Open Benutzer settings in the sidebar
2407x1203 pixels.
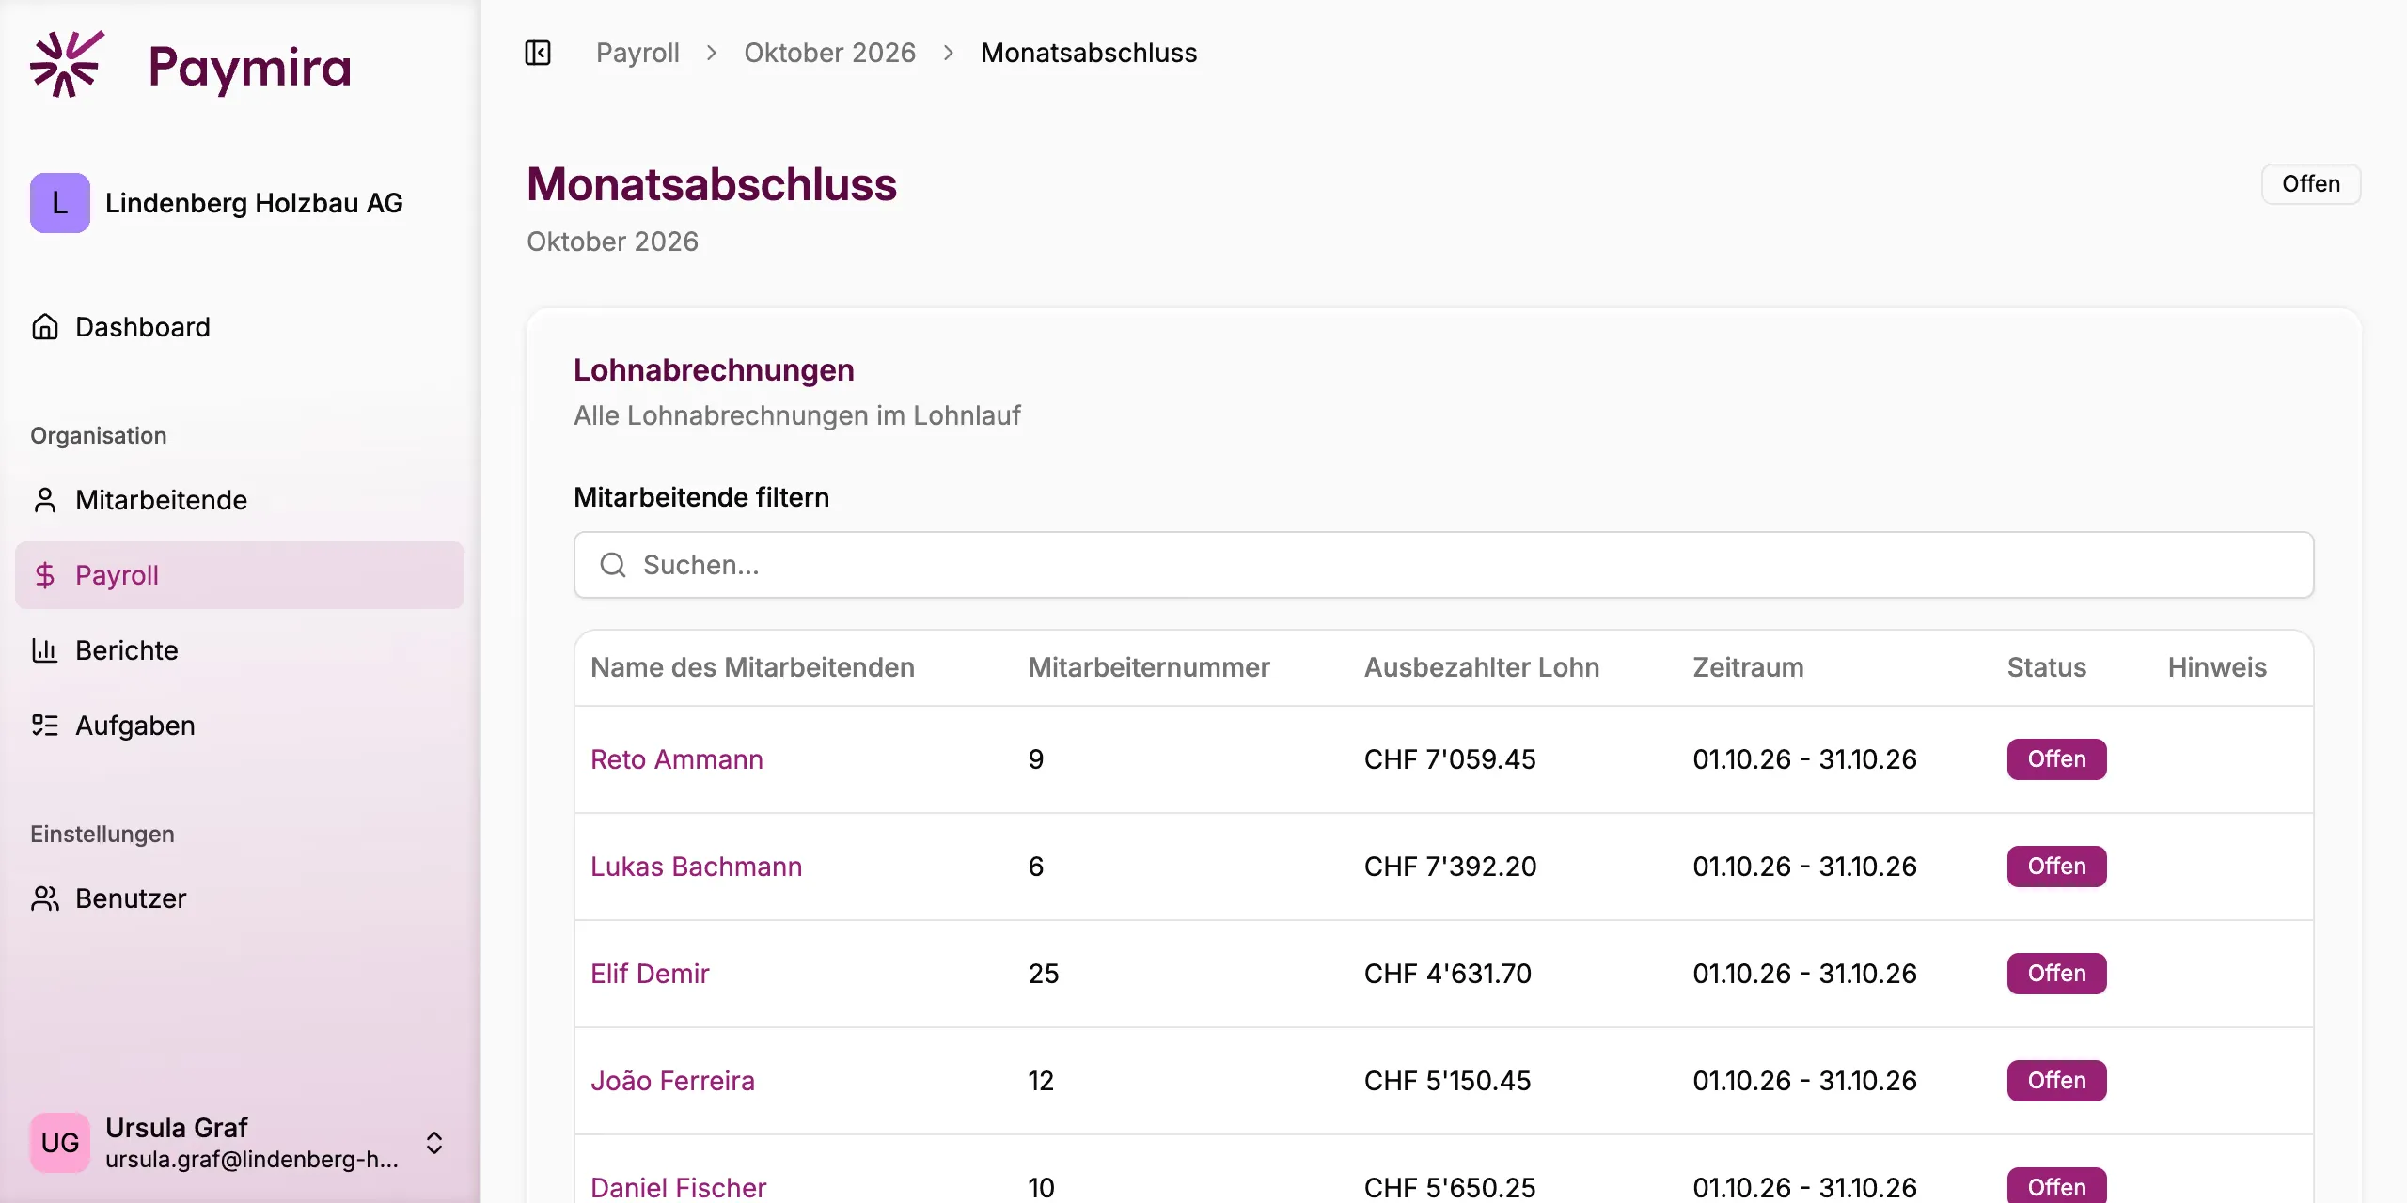point(240,898)
